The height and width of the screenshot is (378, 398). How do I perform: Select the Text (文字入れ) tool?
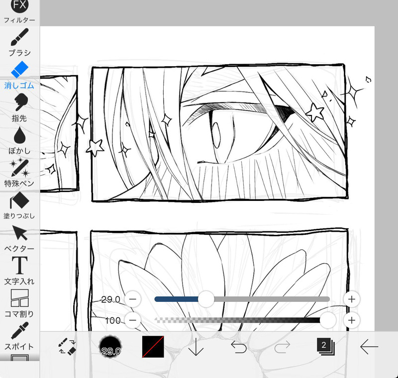(19, 271)
